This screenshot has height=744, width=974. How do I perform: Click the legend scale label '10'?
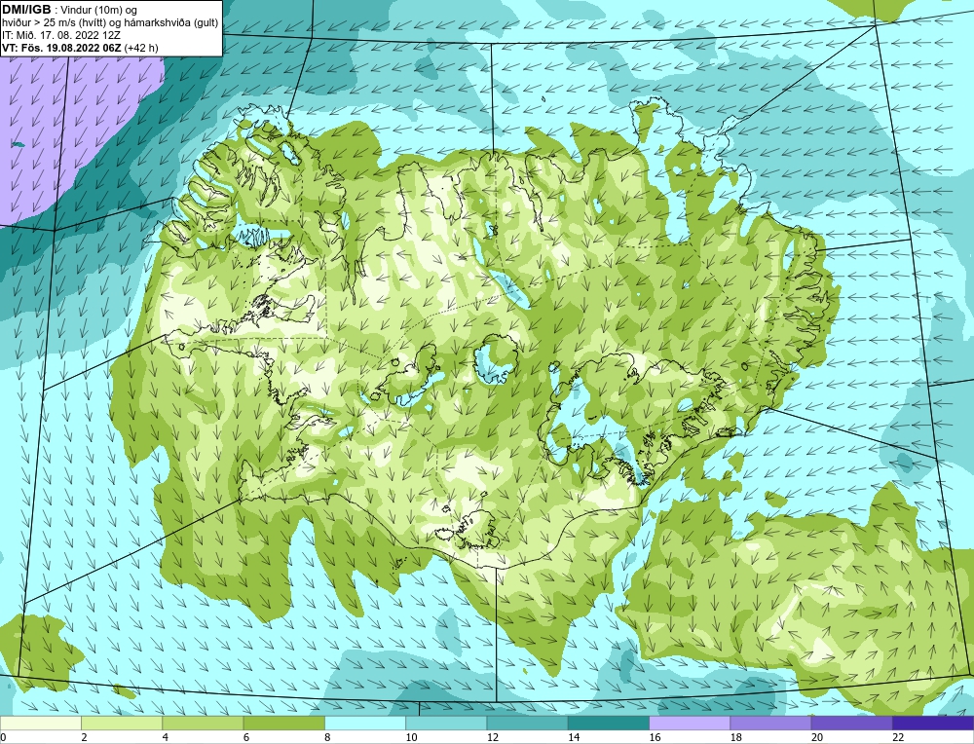point(410,737)
